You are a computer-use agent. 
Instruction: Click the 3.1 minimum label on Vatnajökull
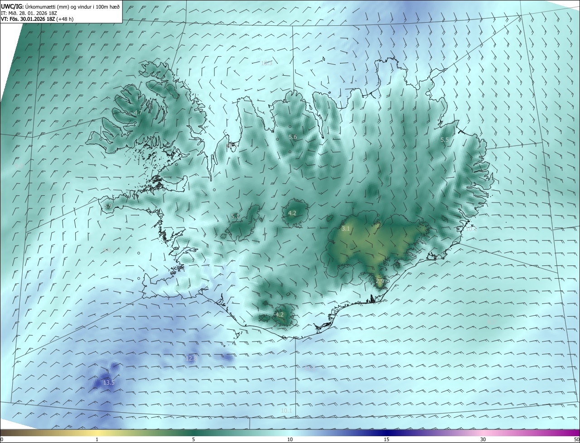(346, 229)
